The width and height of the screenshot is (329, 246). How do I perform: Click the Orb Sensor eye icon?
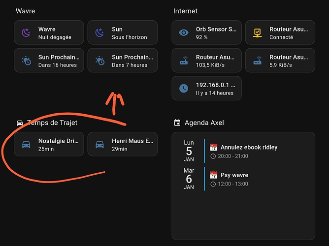pyautogui.click(x=184, y=32)
